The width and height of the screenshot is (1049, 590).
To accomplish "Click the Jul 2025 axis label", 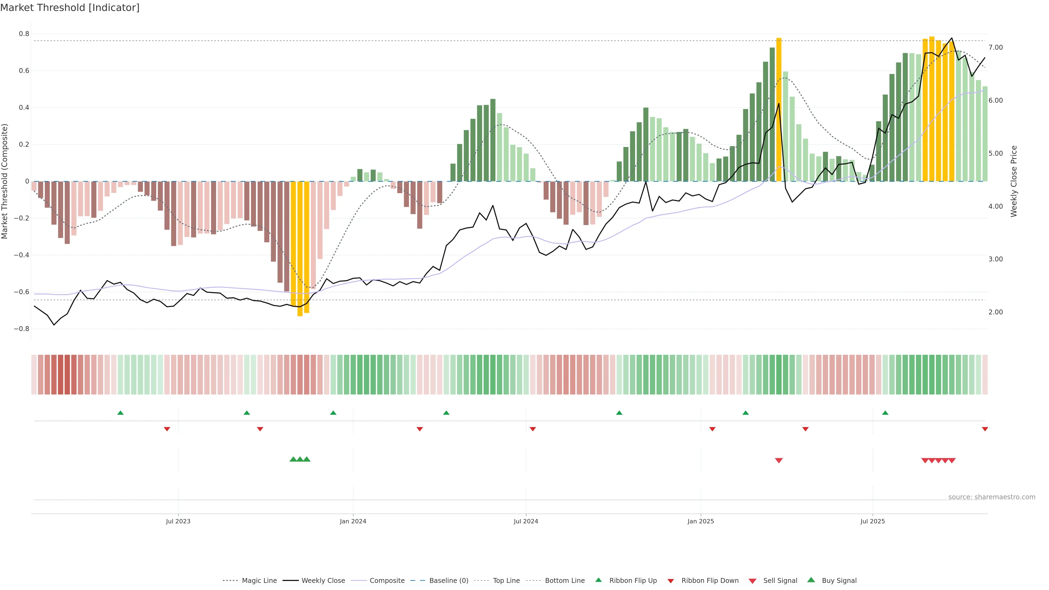I will [872, 521].
